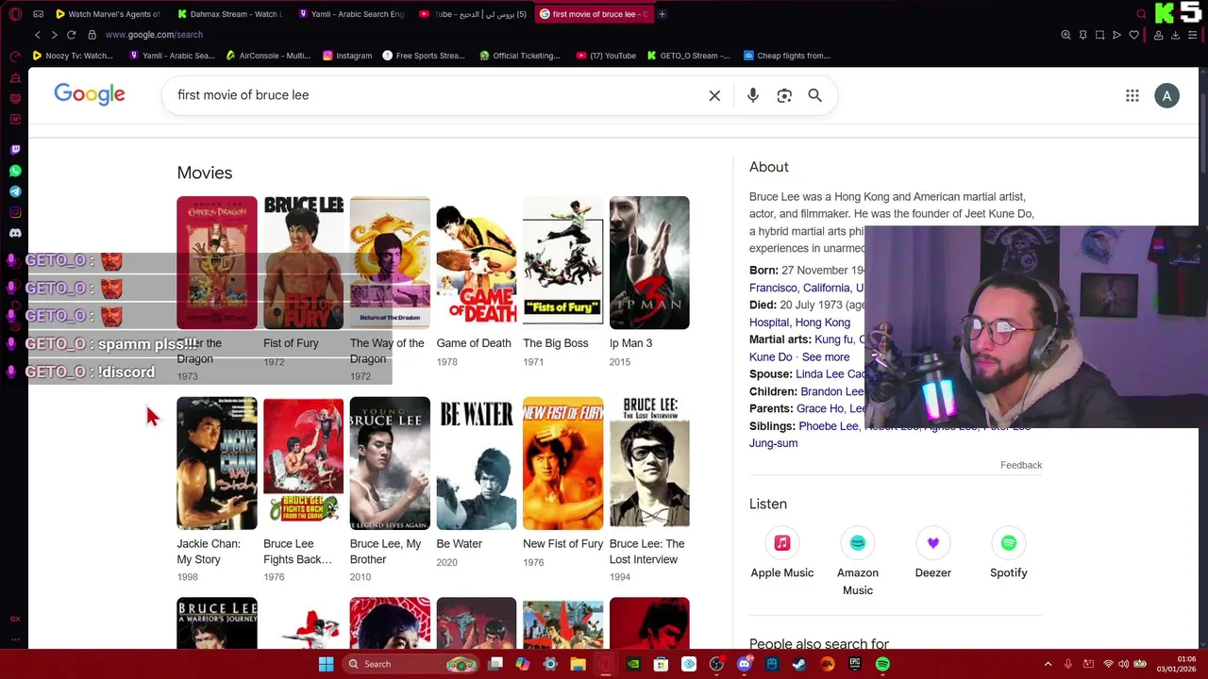The height and width of the screenshot is (679, 1208).
Task: Open Discord from the taskbar
Action: [744, 664]
